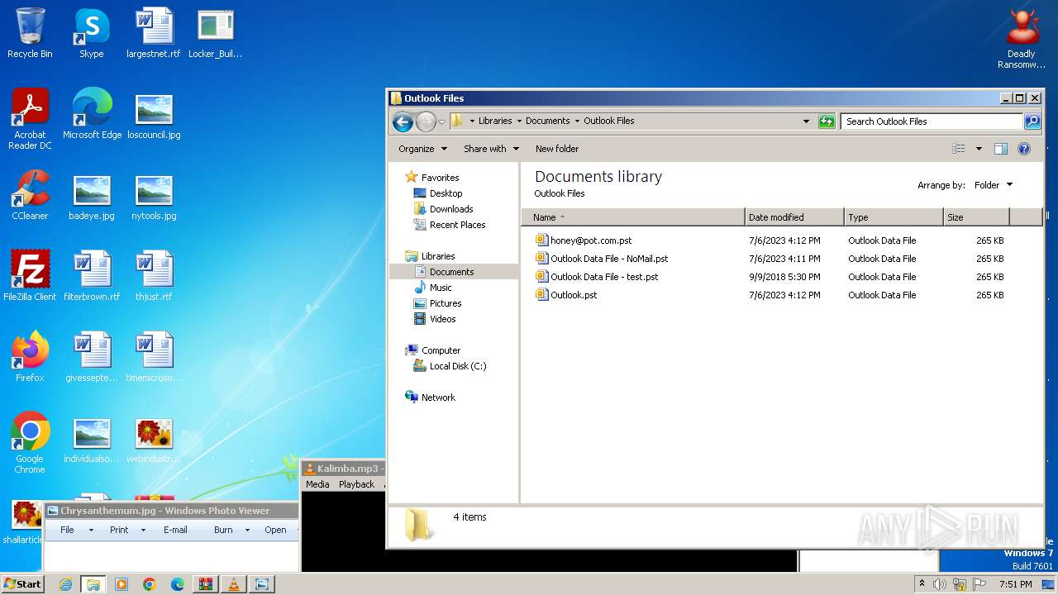The width and height of the screenshot is (1058, 595).
Task: Open the network status tray icon
Action: pyautogui.click(x=960, y=584)
